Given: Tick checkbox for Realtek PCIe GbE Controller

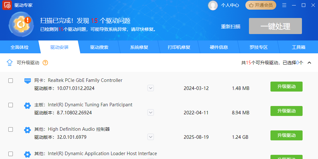Looking at the screenshot, I should click(11, 81).
